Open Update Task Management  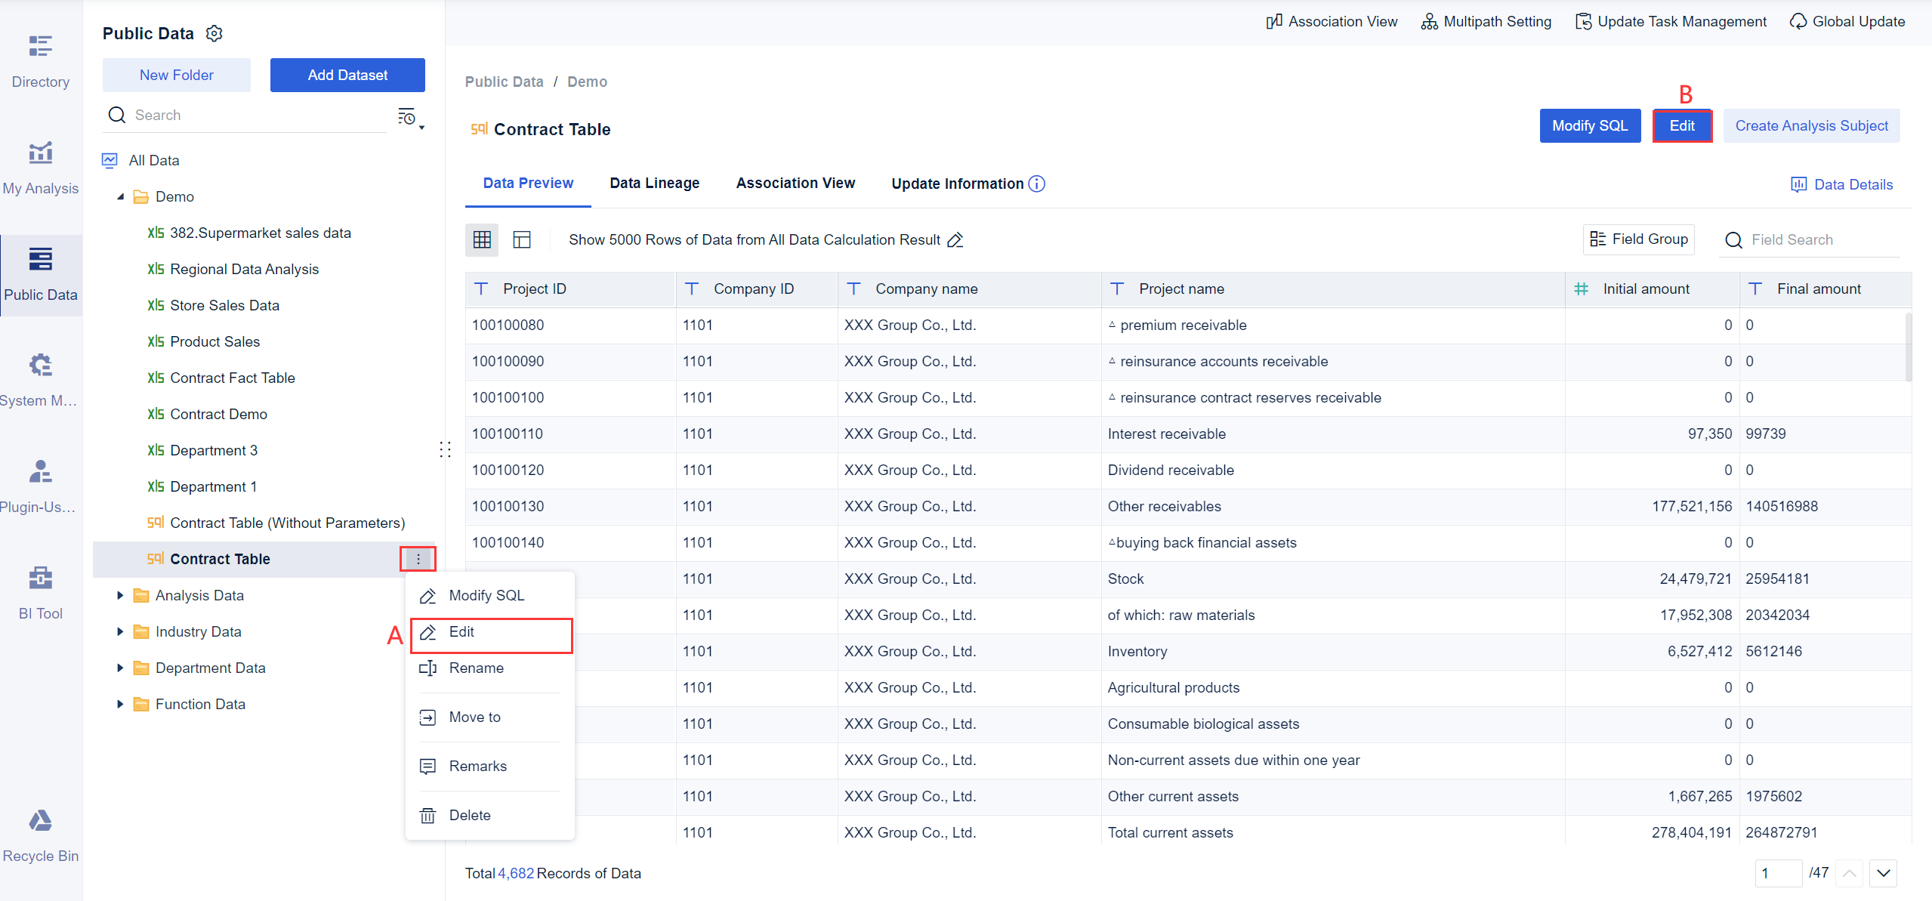click(1670, 21)
